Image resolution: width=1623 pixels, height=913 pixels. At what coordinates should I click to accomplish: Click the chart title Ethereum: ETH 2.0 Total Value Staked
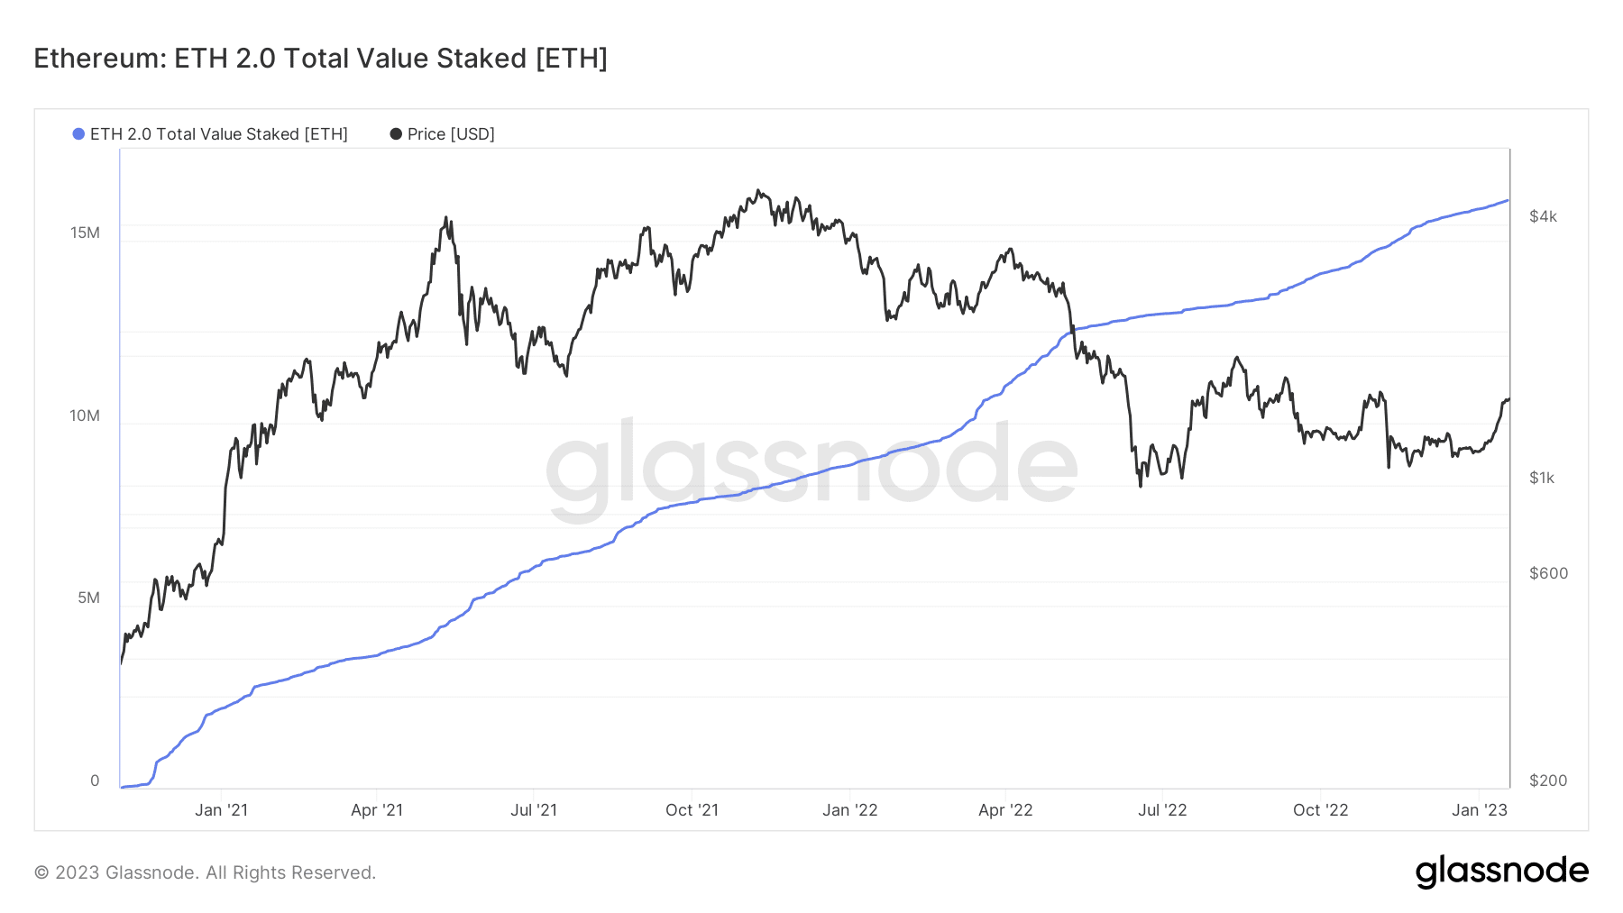pyautogui.click(x=320, y=59)
